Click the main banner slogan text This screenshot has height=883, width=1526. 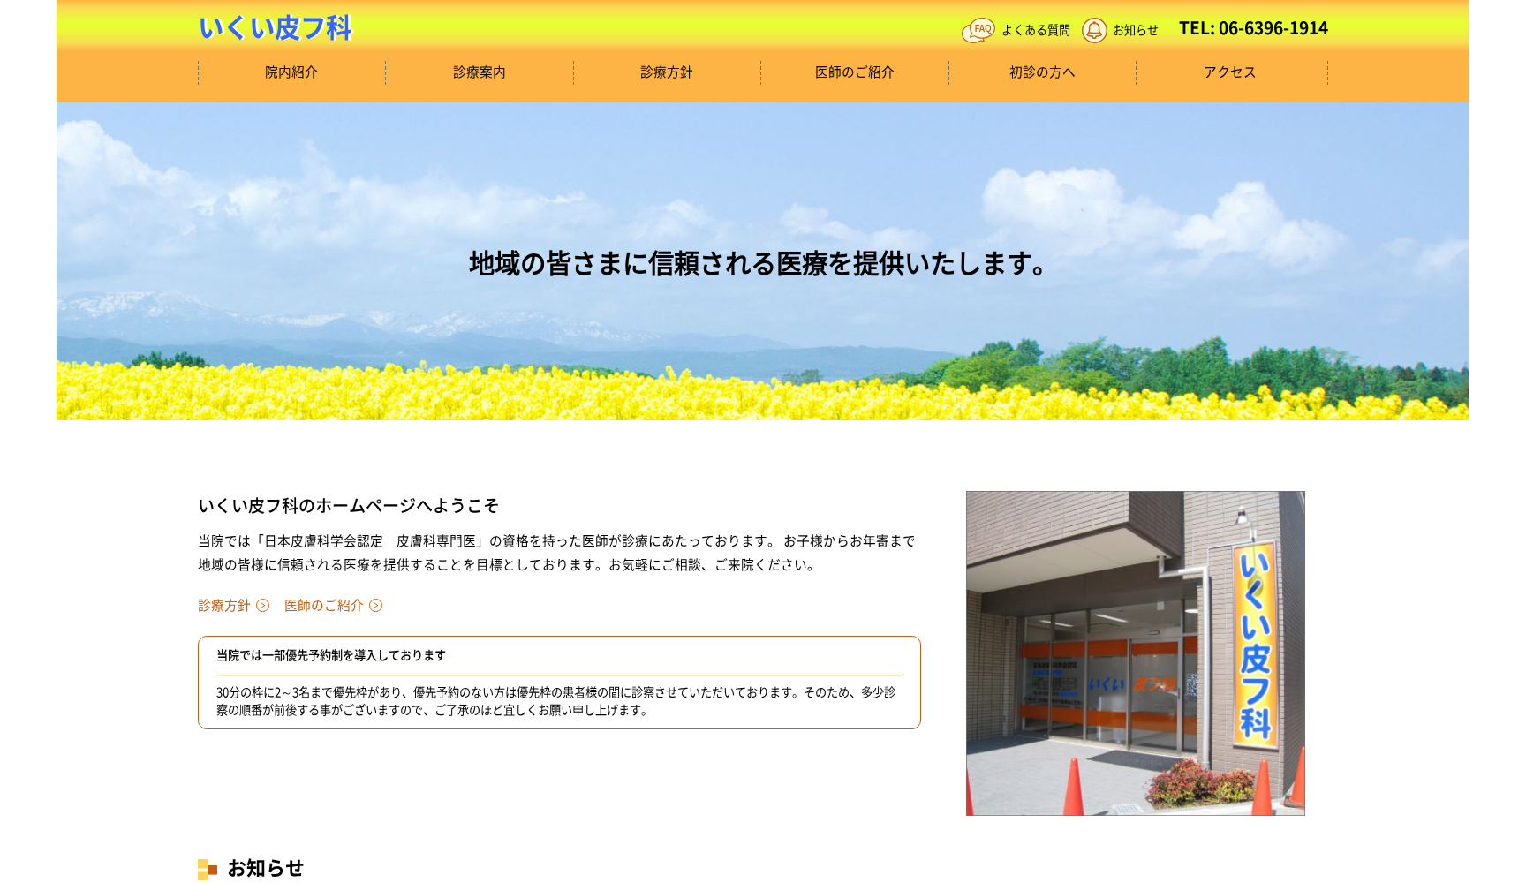pos(758,262)
